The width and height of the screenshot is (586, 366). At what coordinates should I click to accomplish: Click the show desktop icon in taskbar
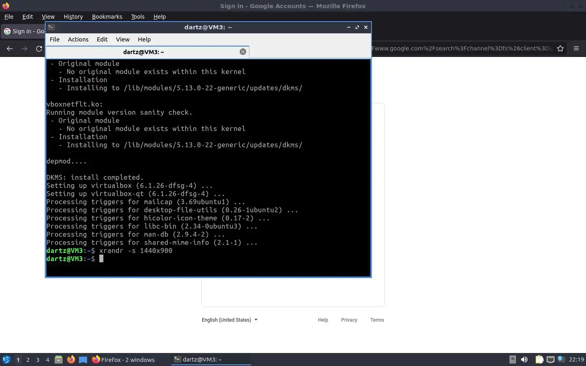[x=83, y=359]
